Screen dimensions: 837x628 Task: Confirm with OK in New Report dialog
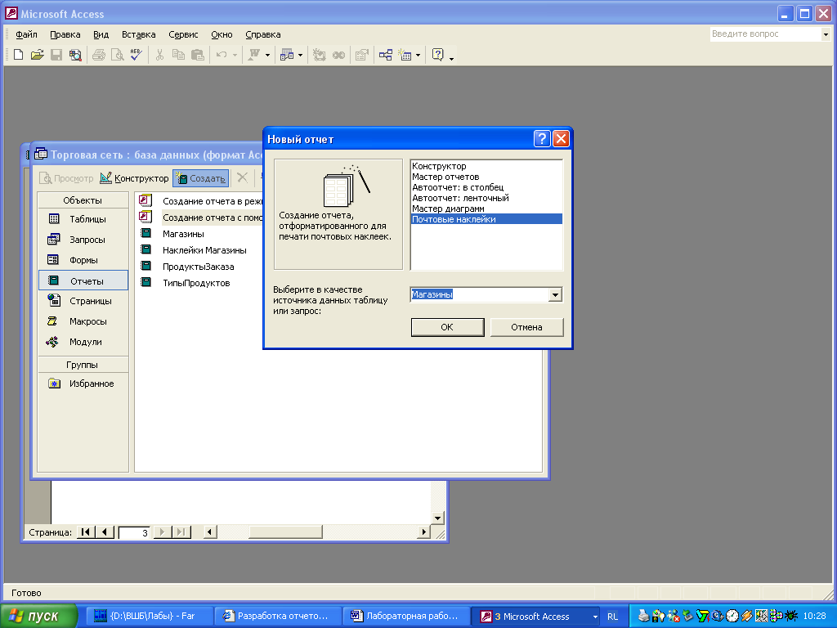[x=447, y=327]
